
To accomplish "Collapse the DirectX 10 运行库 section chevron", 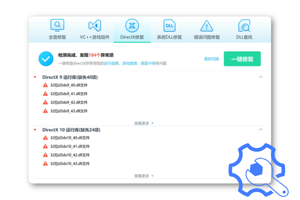I will [261, 130].
